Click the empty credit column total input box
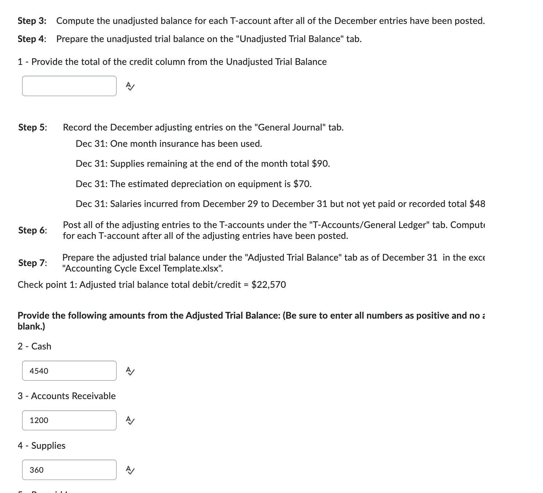543x493 pixels. [69, 86]
